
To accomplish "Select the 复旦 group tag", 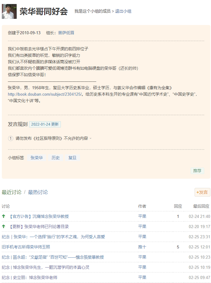I will [x=72, y=158].
